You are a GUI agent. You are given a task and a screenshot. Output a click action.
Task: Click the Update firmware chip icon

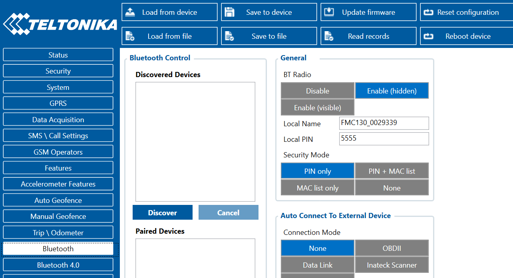coord(329,12)
